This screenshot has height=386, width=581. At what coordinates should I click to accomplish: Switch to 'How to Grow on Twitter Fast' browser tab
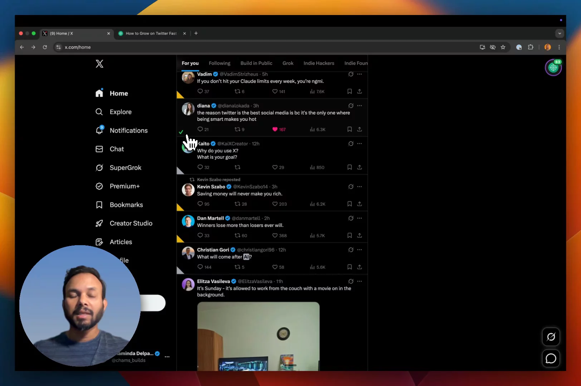coord(152,33)
